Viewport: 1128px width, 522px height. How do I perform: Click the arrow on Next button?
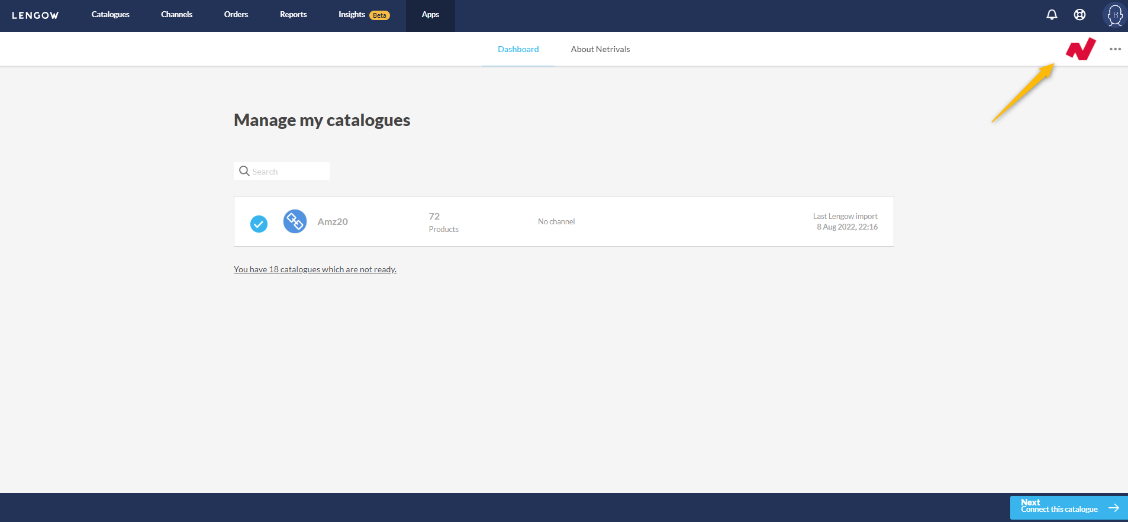tap(1114, 508)
